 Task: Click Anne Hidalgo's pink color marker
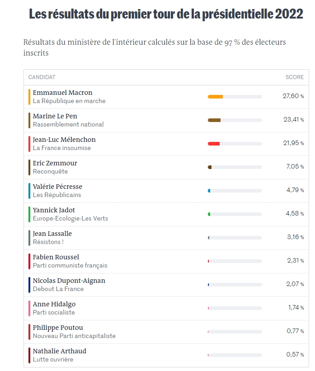coord(29,308)
